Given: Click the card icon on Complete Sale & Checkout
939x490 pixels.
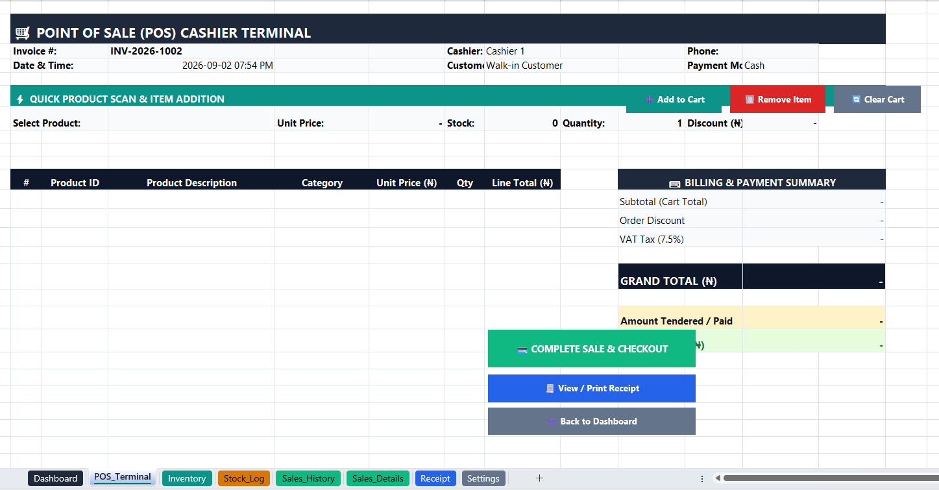Looking at the screenshot, I should tap(522, 350).
